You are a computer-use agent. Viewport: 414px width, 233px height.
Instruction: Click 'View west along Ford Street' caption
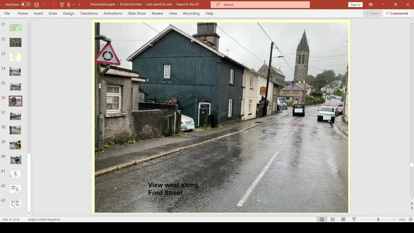pos(173,189)
